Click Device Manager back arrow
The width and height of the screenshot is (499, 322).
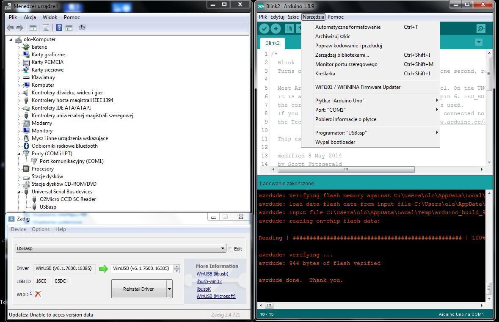click(x=10, y=28)
